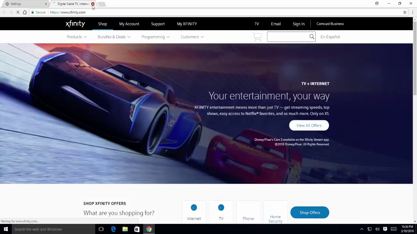Open the My XFINITY nav item
The width and height of the screenshot is (417, 234).
187,24
